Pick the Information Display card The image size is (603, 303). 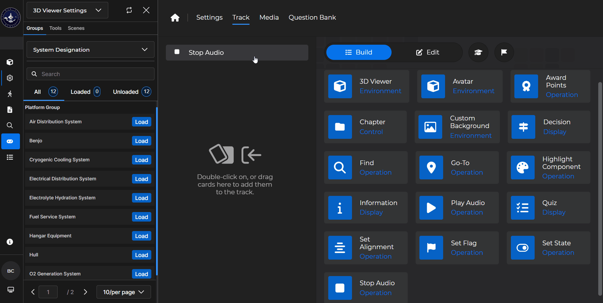(x=366, y=208)
